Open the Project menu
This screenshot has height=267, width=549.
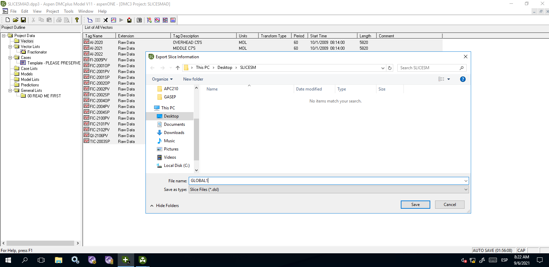(52, 11)
